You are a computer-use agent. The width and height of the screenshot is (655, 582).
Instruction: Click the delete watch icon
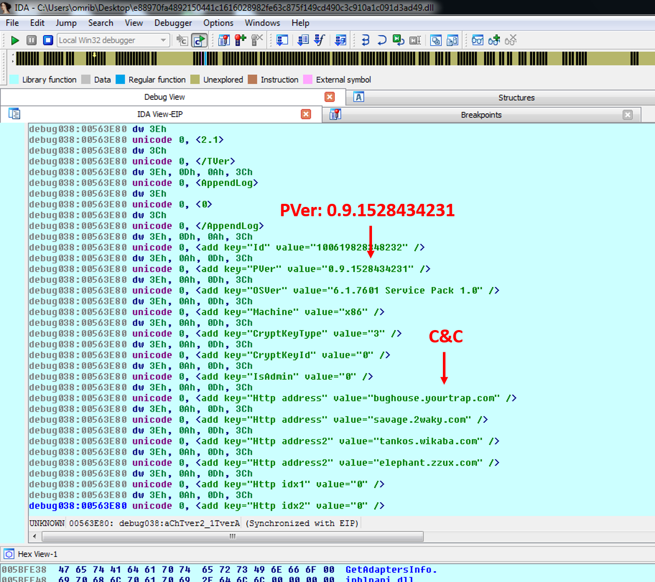[x=511, y=40]
